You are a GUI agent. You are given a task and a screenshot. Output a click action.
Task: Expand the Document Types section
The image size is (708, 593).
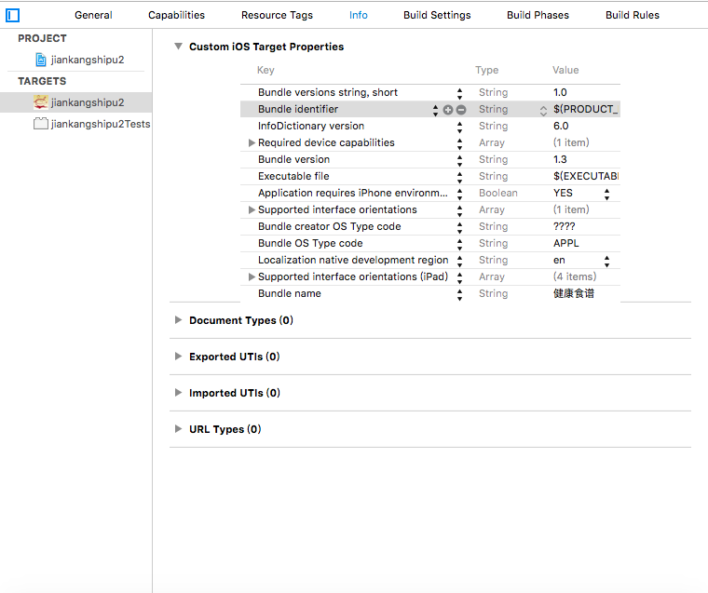tap(179, 320)
